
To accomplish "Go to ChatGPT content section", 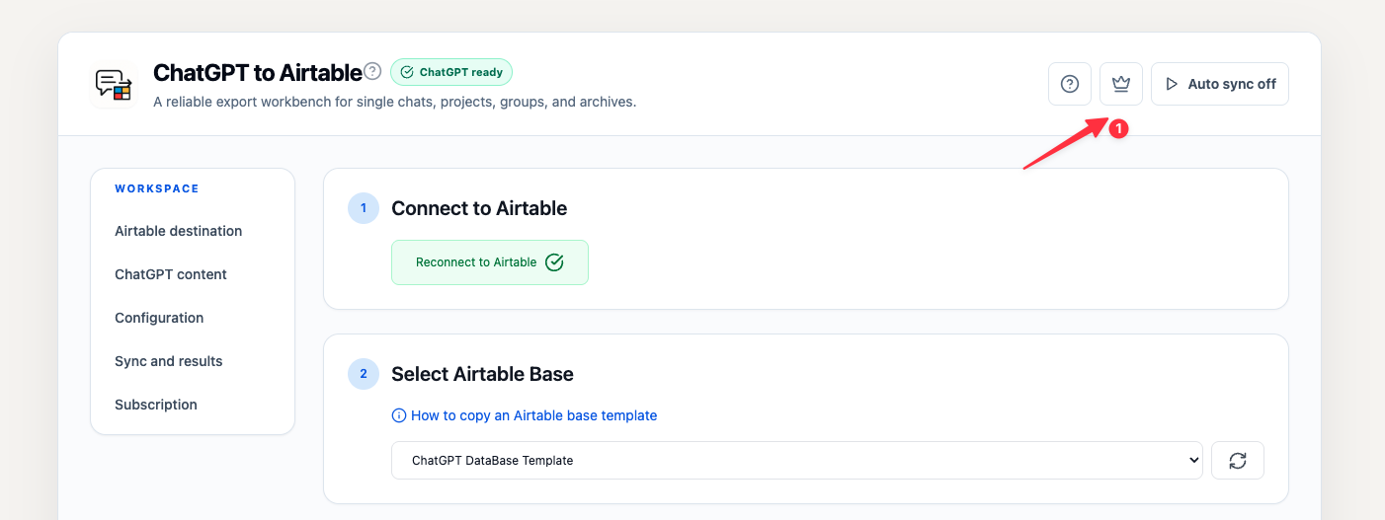I will click(171, 274).
